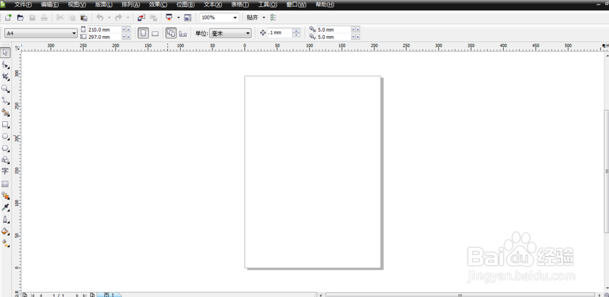
Task: Open the 文本(X) menu
Action: [213, 5]
